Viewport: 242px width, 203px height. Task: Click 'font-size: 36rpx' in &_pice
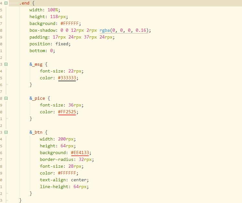pyautogui.click(x=62, y=105)
